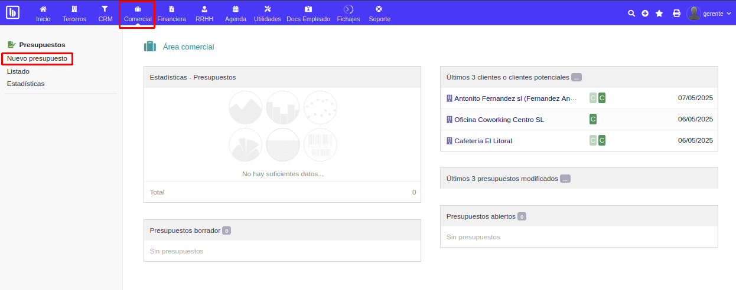Click the area chart placeholder icon
Image resolution: width=736 pixels, height=290 pixels.
click(x=245, y=107)
